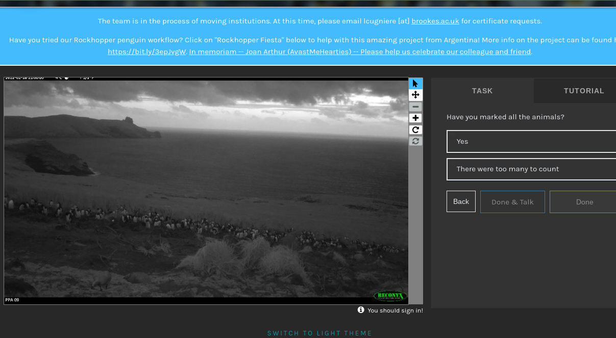Switch to the Task tab
Viewport: 616px width, 338px height.
(482, 91)
